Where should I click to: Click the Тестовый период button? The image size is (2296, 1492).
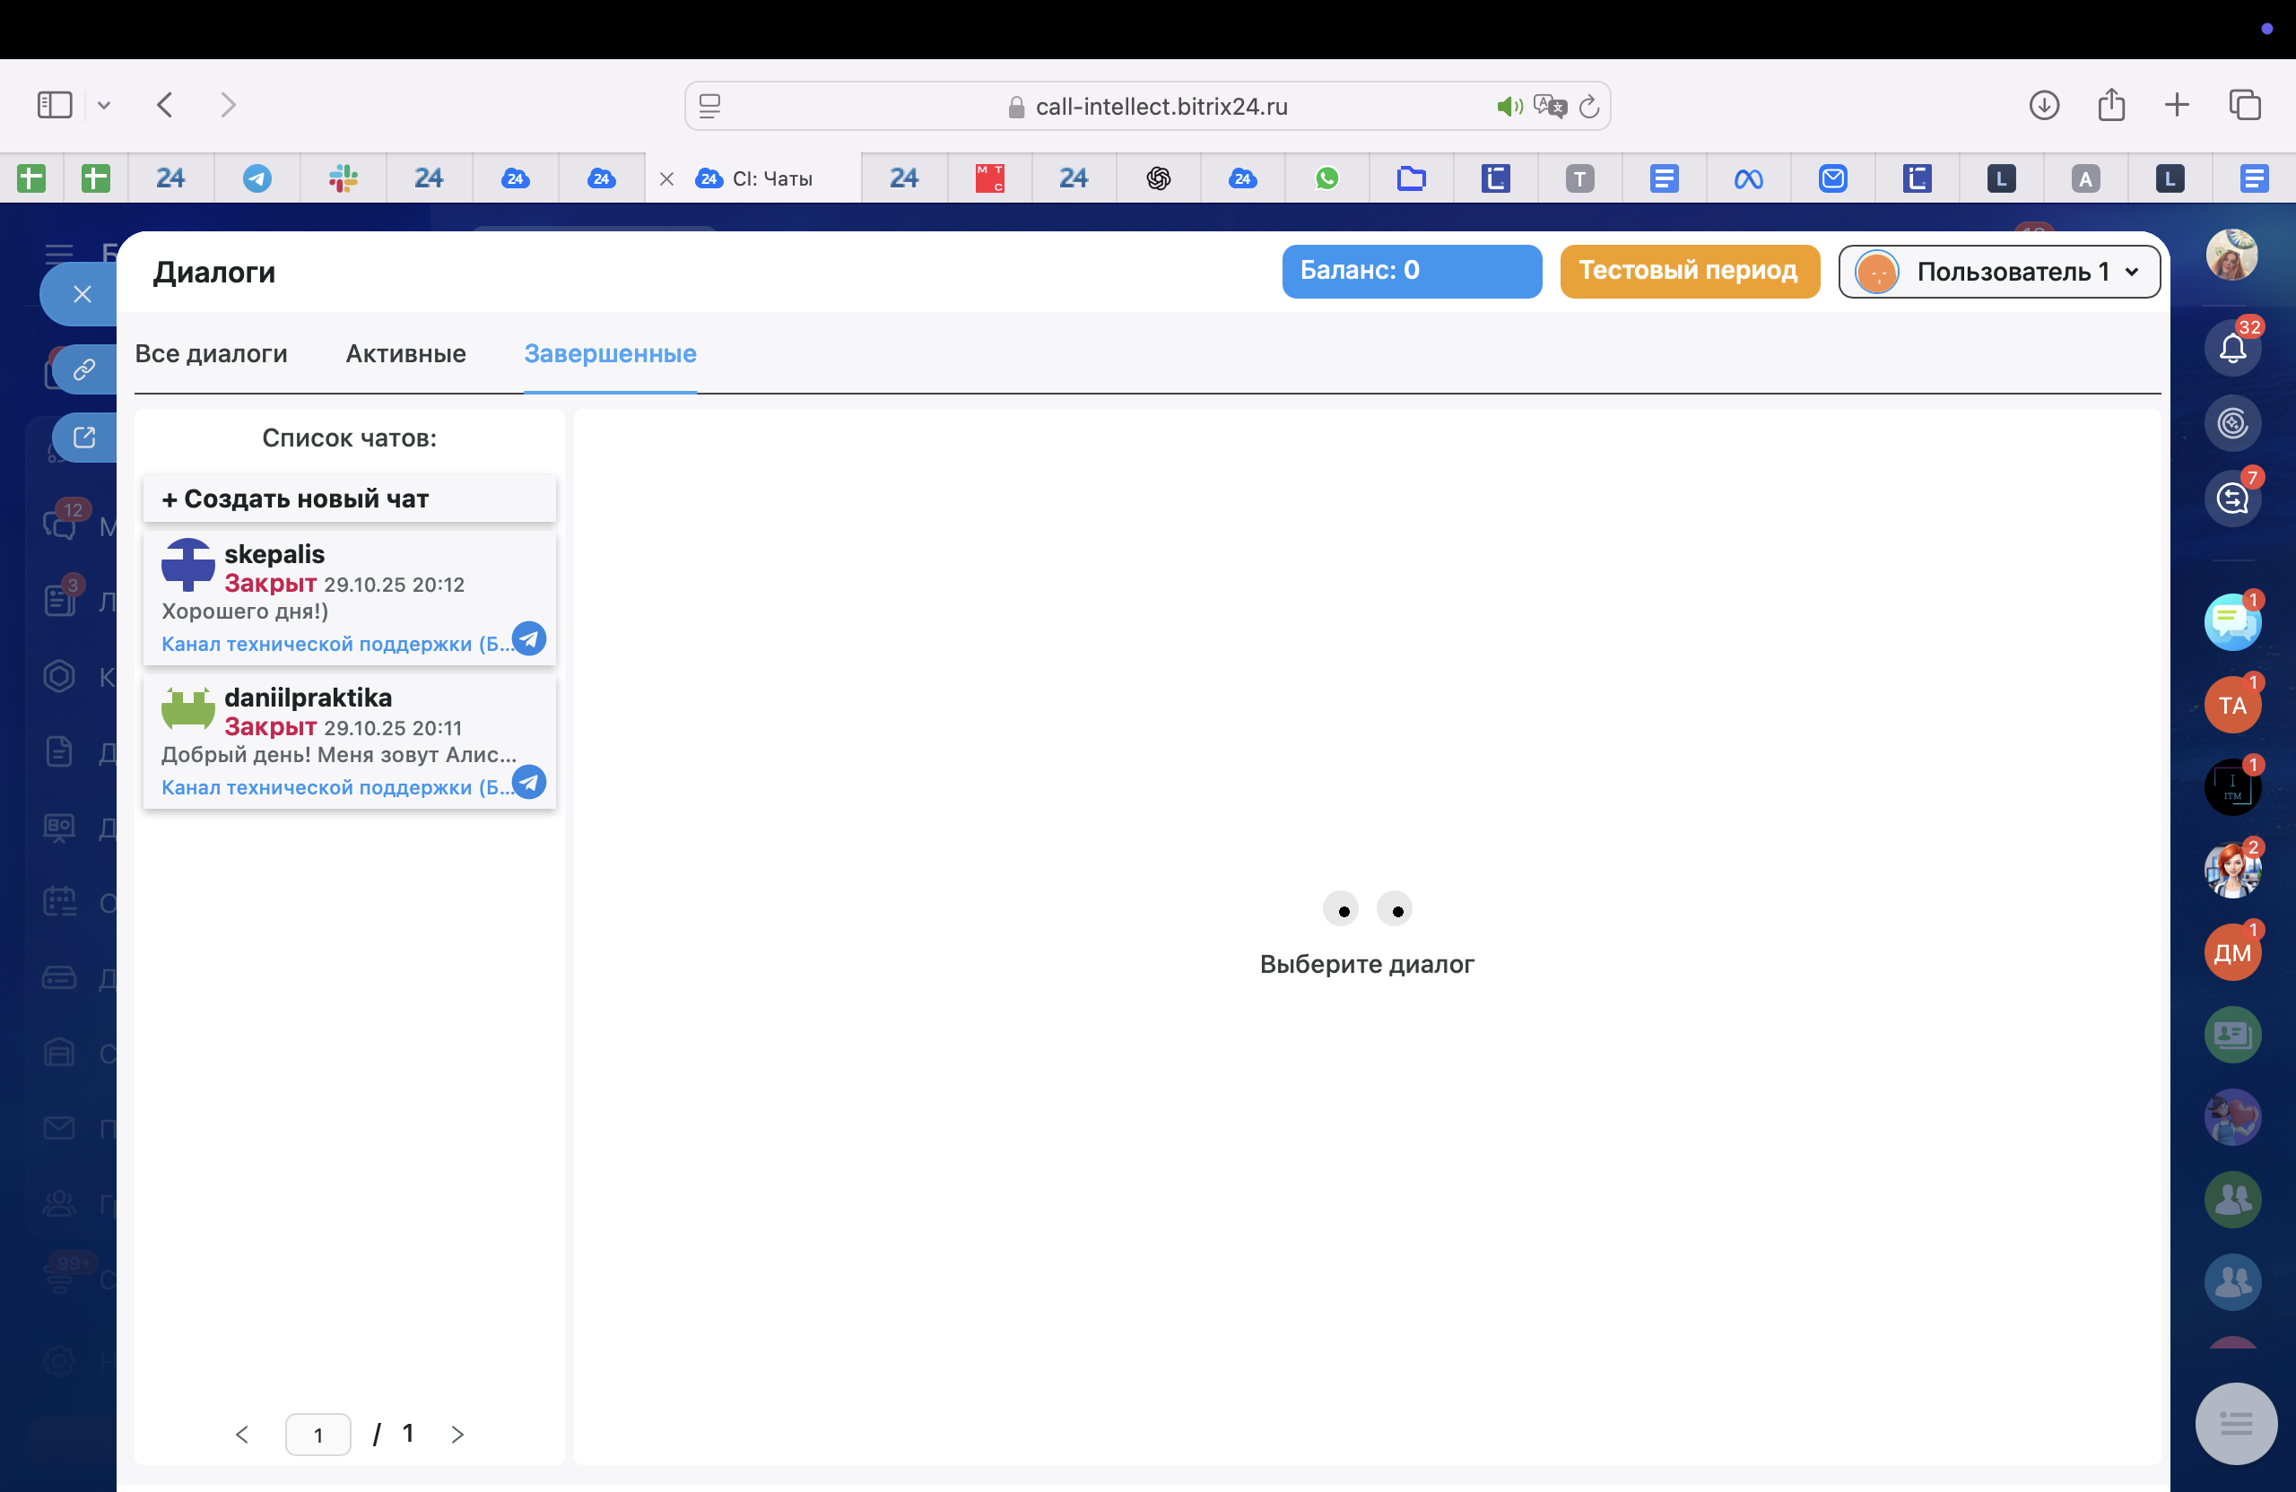click(x=1688, y=271)
